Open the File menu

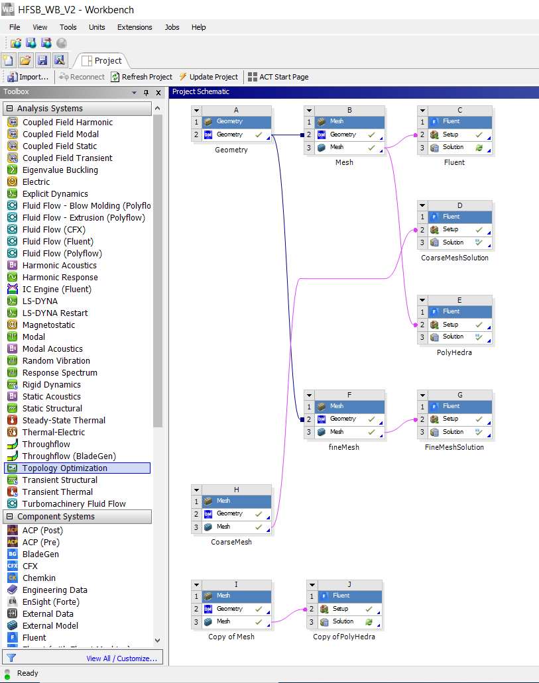tap(15, 27)
